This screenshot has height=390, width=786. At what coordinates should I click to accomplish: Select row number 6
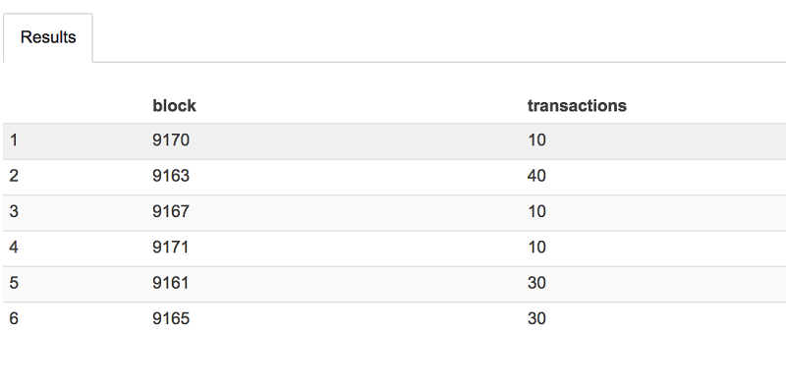coord(14,319)
